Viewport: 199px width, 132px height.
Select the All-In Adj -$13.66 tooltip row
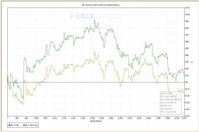pyautogui.click(x=170, y=99)
